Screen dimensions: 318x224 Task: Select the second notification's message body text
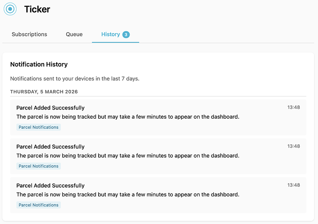pos(128,155)
